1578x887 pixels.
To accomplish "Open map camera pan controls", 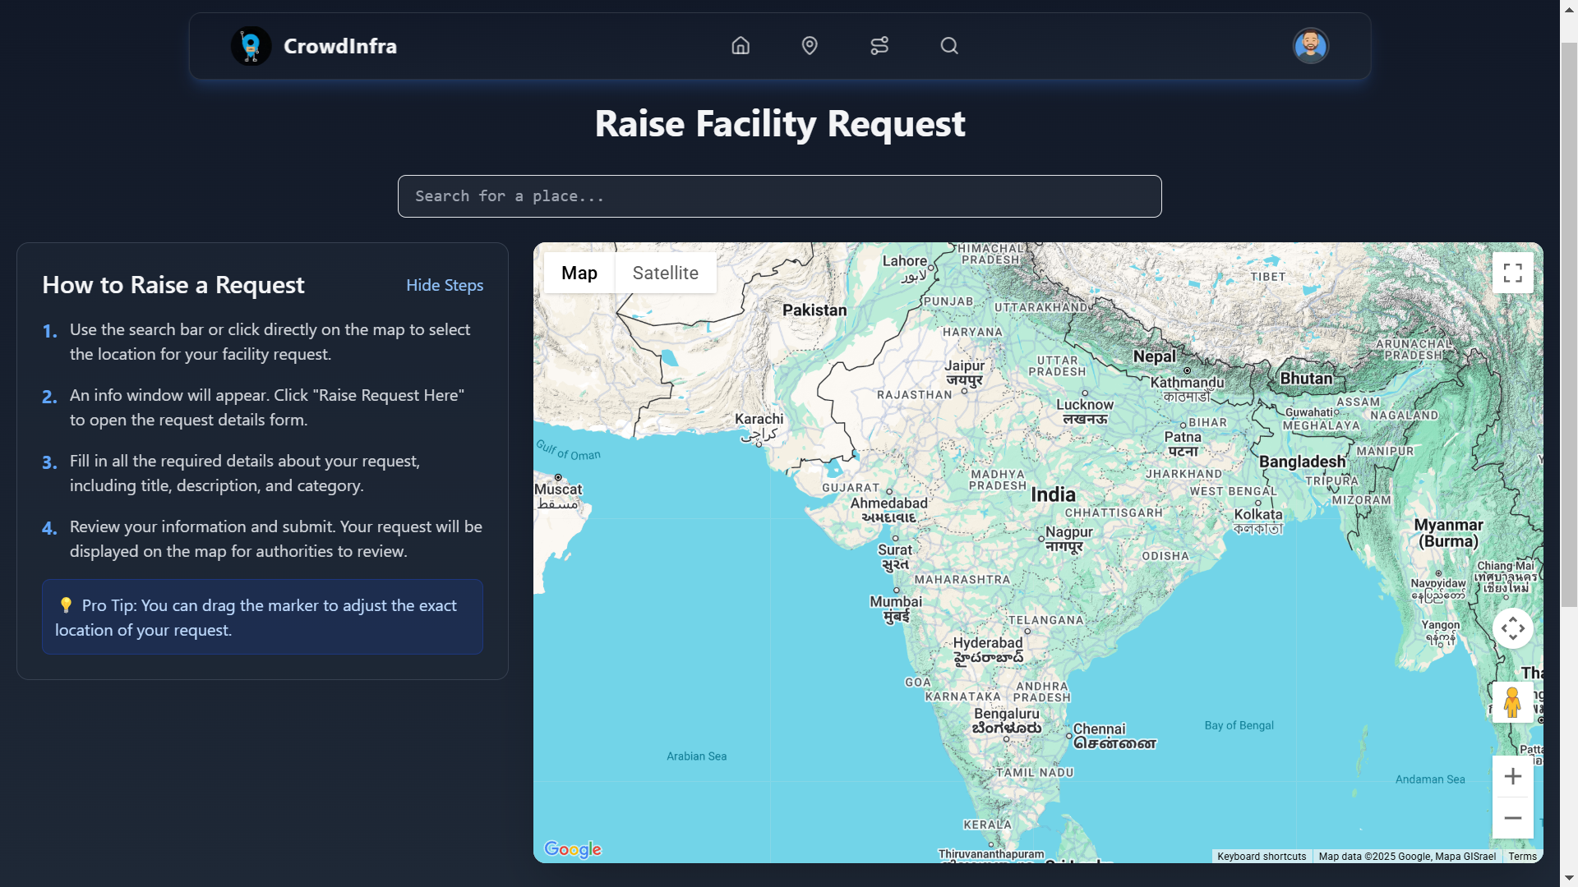I will point(1512,629).
